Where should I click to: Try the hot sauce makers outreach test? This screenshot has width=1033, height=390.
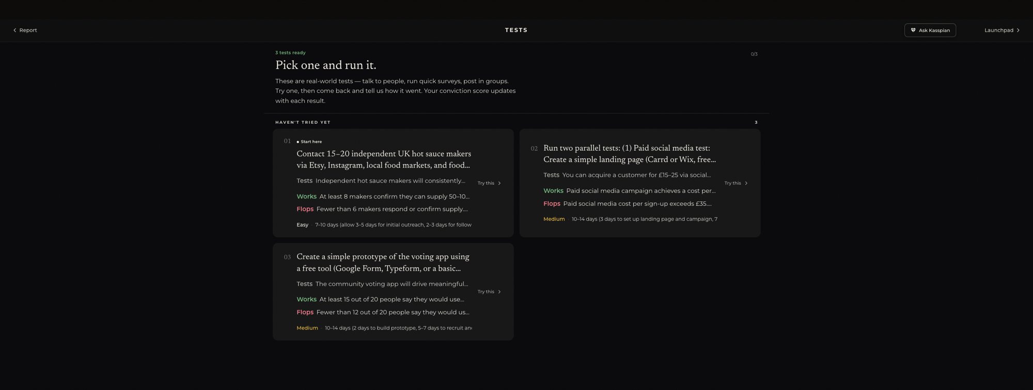[489, 183]
